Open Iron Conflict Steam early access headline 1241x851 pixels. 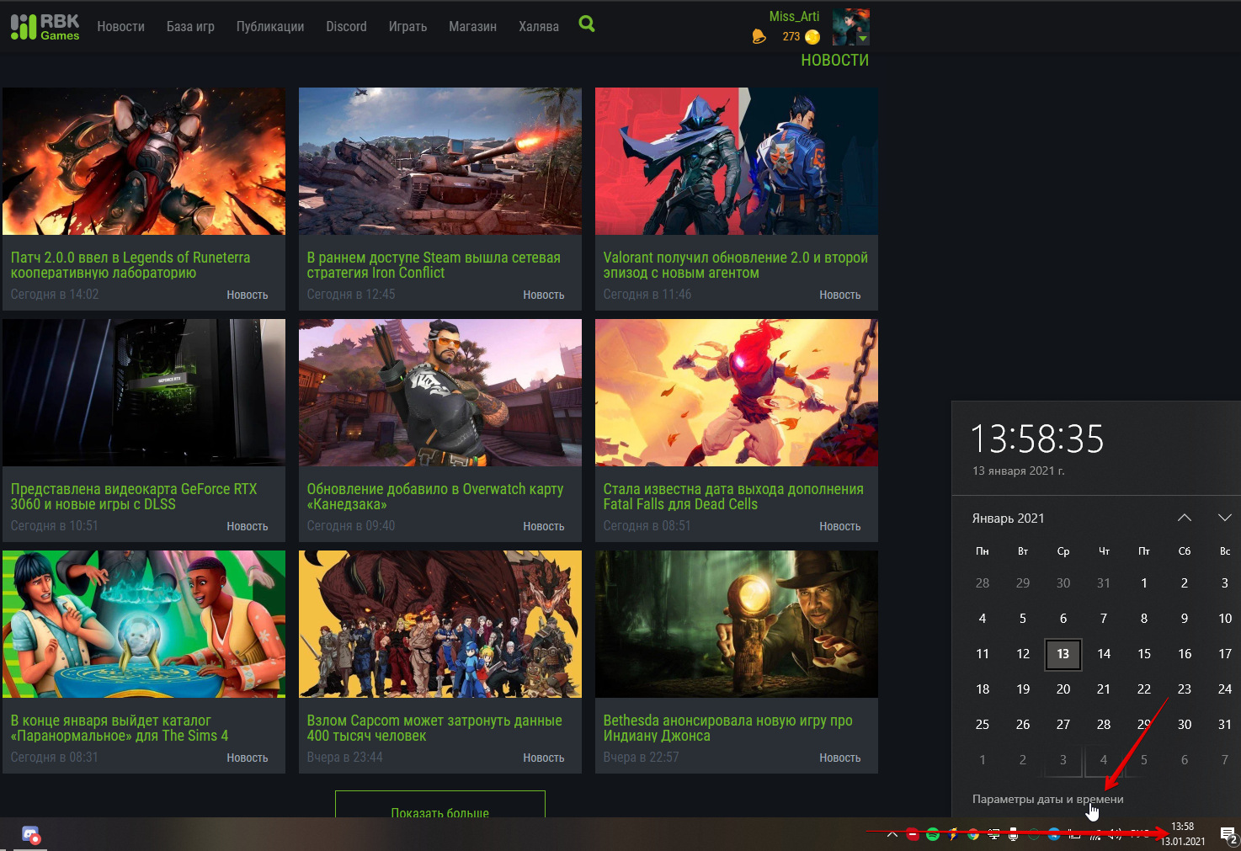[x=434, y=265]
